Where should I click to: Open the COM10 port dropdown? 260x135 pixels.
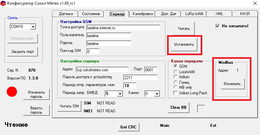pyautogui.click(x=33, y=27)
